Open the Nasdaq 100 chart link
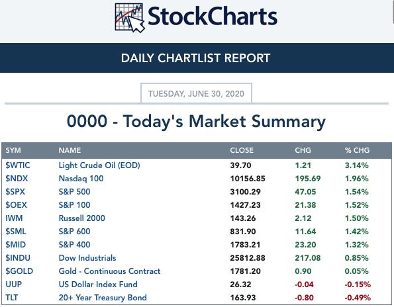This screenshot has height=307, width=394. (81, 179)
